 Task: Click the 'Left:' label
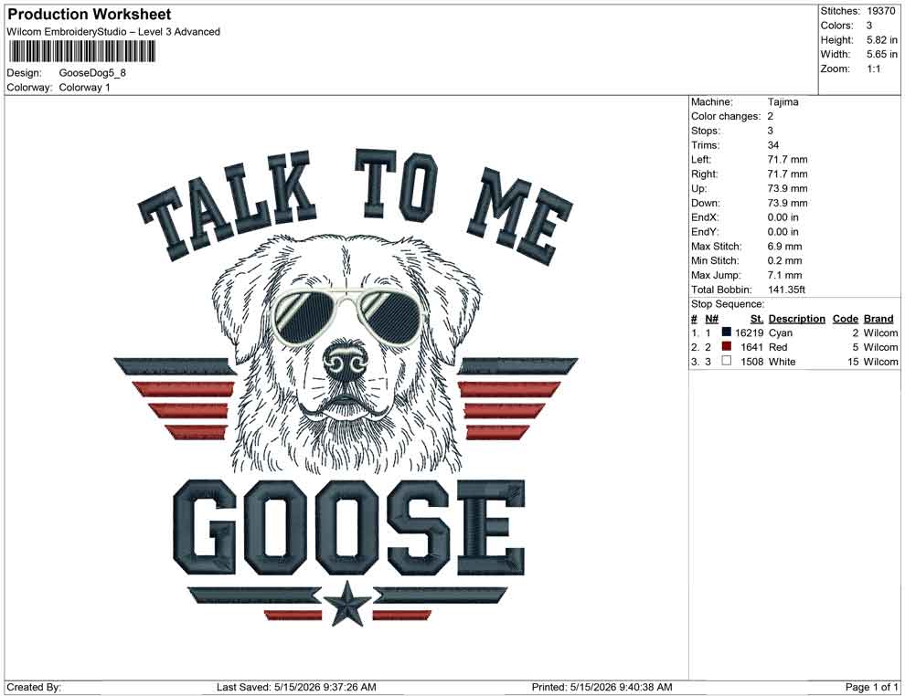(700, 160)
